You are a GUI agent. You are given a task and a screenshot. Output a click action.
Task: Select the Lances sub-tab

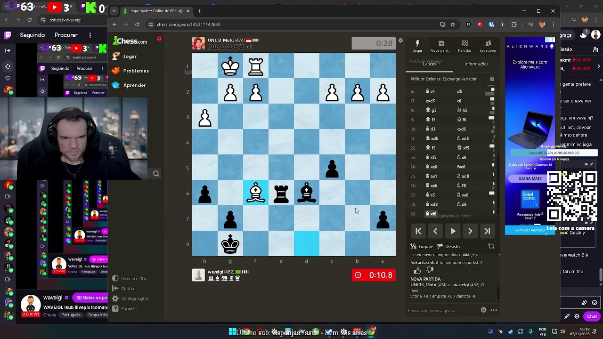[x=429, y=64]
